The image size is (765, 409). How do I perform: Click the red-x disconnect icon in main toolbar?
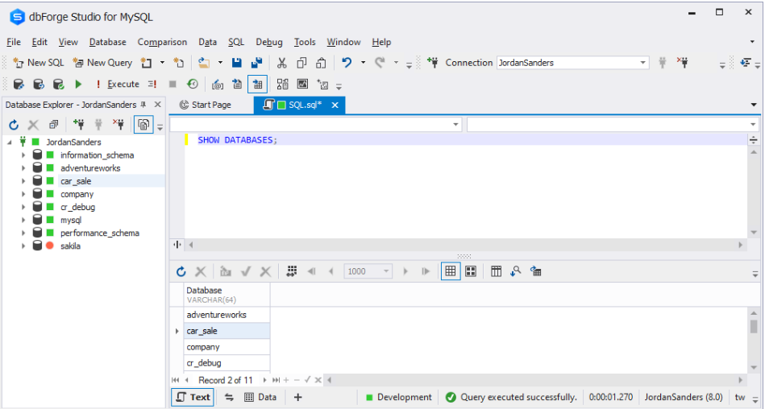pyautogui.click(x=682, y=63)
